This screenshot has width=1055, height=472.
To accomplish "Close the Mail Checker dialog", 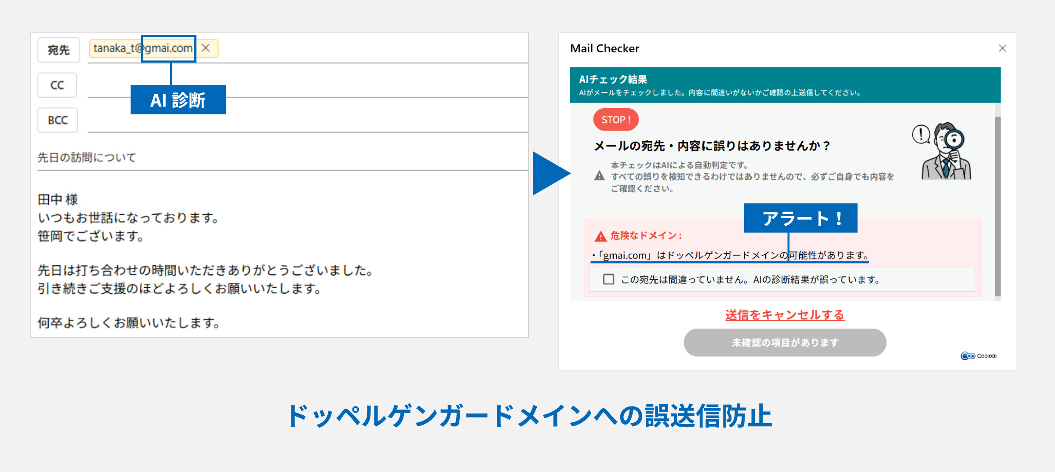I will (x=1002, y=48).
